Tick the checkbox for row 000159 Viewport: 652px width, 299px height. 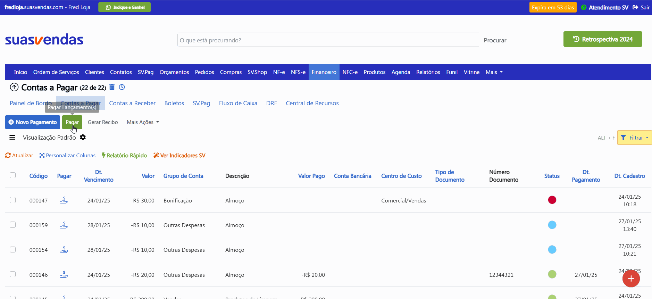(x=13, y=225)
